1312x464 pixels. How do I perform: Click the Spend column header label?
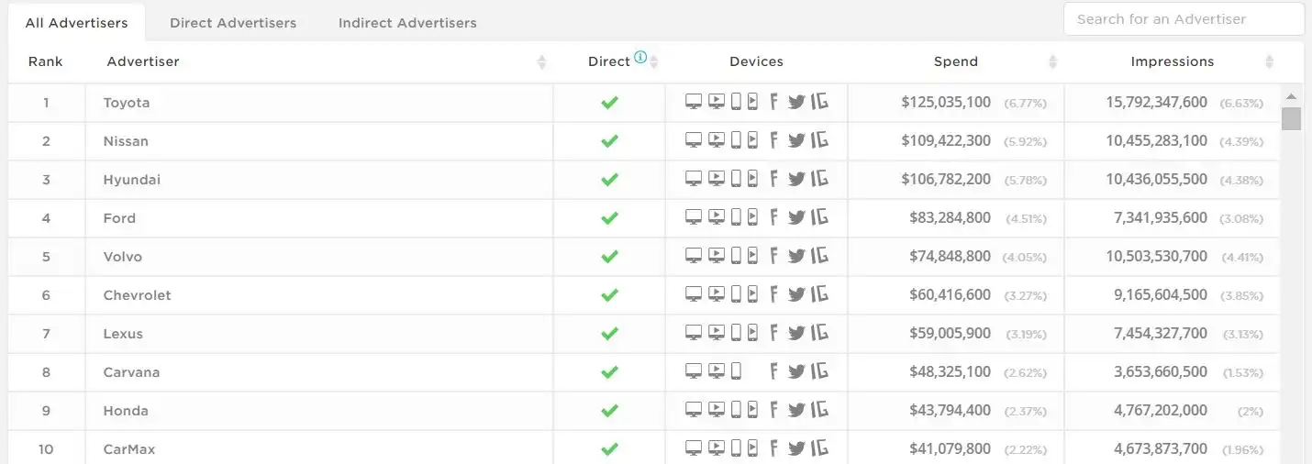pyautogui.click(x=956, y=61)
